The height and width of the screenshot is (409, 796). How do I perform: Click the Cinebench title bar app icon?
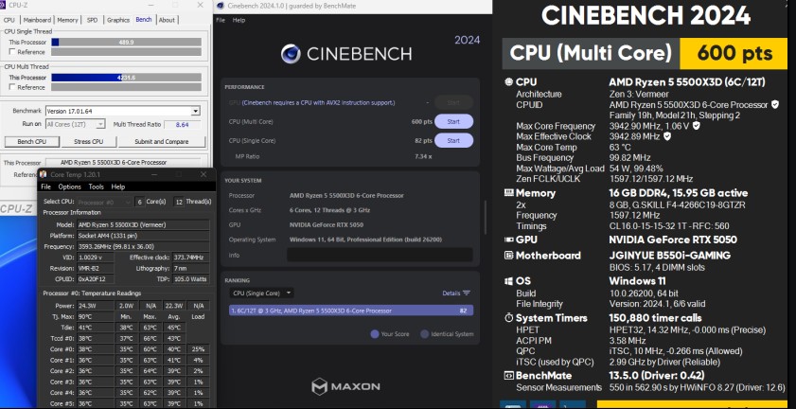pyautogui.click(x=220, y=6)
